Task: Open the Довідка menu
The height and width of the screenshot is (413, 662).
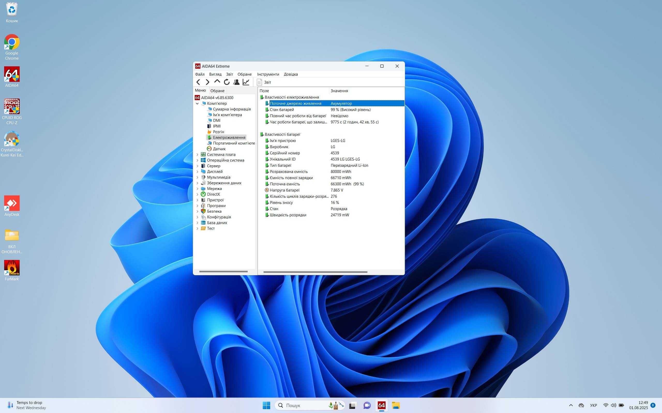Action: 291,74
